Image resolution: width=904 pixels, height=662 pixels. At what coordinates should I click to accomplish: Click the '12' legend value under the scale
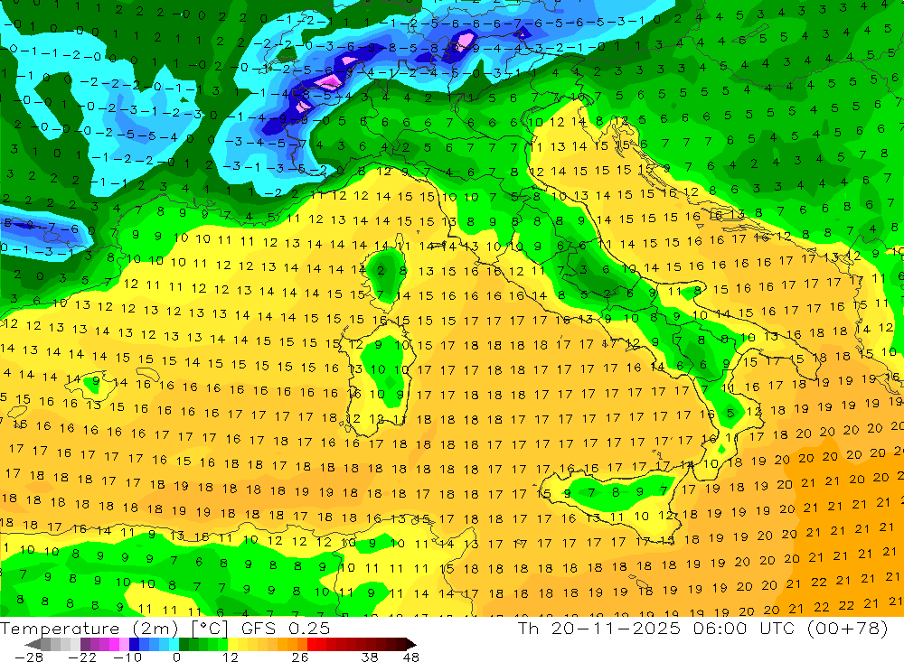[230, 657]
